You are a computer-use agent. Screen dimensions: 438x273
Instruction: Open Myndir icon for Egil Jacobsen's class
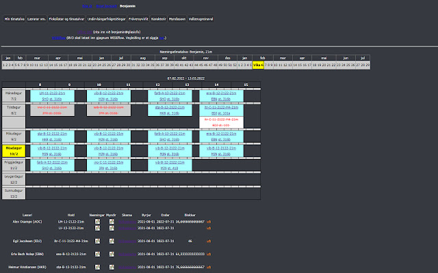pyautogui.click(x=112, y=241)
